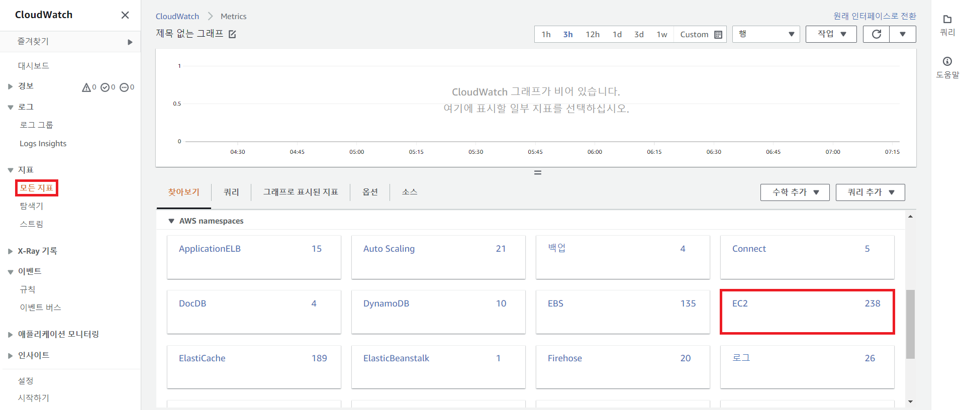
Task: Open the 쿼리 추가 dropdown
Action: pyautogui.click(x=870, y=192)
